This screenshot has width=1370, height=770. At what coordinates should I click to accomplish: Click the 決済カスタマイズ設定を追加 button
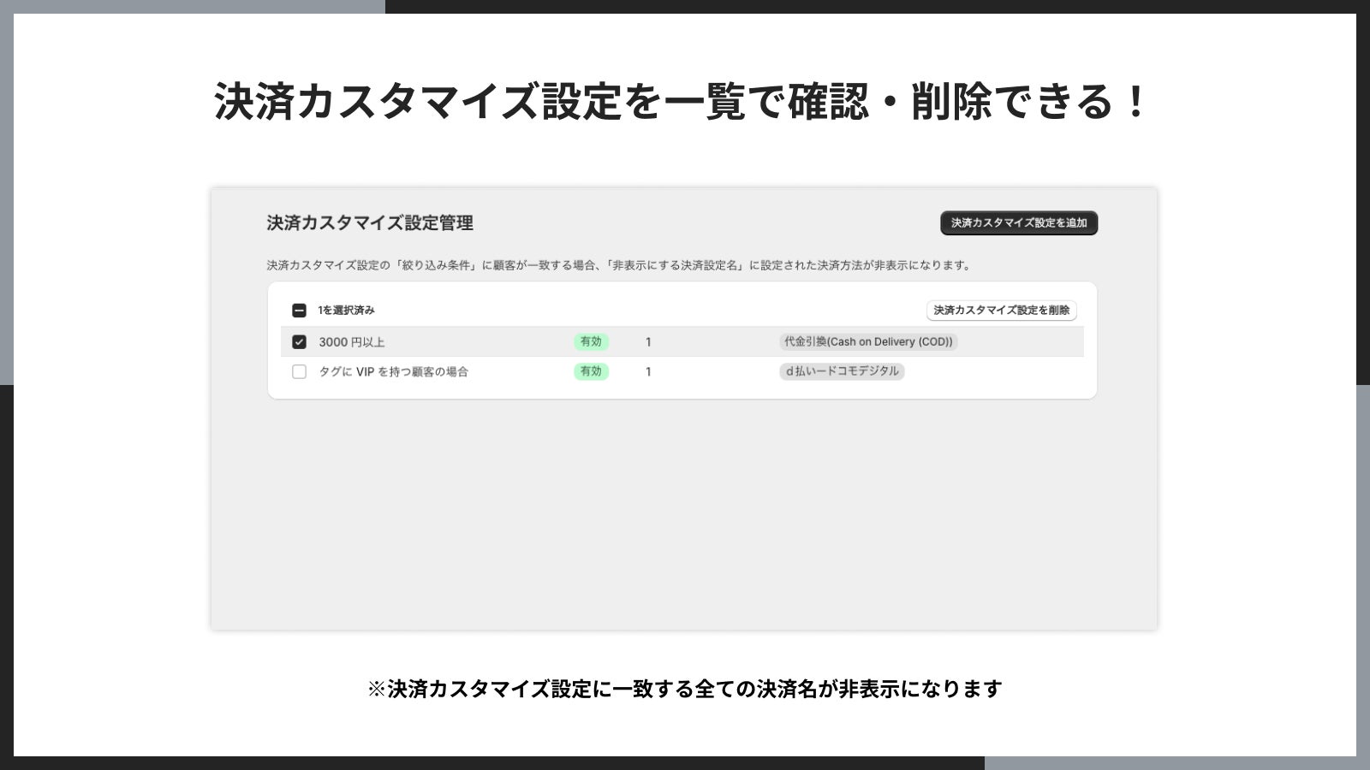coord(1018,223)
